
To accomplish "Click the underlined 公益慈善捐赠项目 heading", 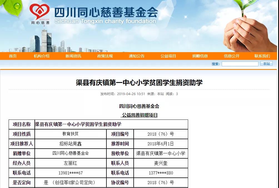I will [140, 115].
